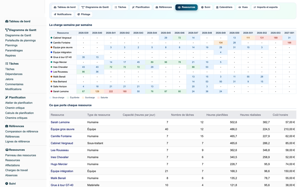Open Modifications sidebar link
Viewport: 302px width, 187px height.
tap(13, 89)
